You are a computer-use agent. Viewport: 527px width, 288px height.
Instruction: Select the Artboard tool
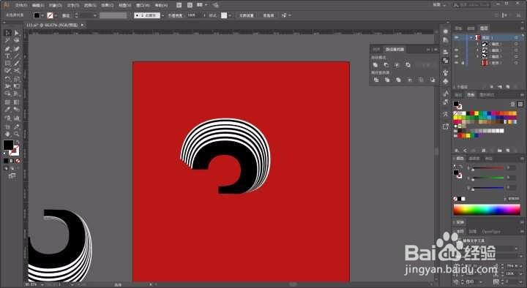[8, 126]
